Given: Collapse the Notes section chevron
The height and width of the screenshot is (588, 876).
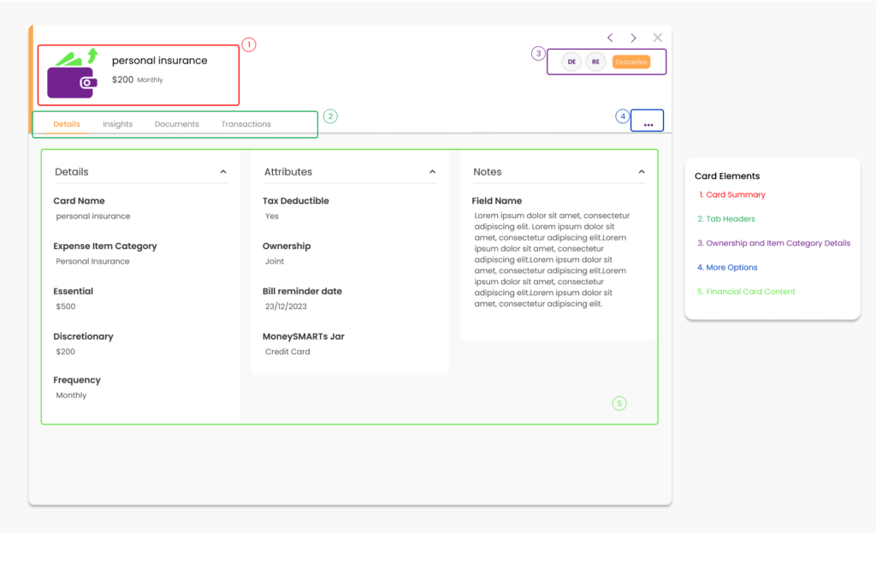Looking at the screenshot, I should coord(642,172).
